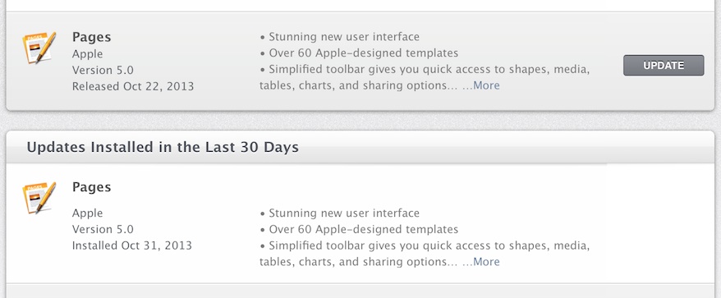Select Version 5.0 text above Released Oct 22

click(103, 71)
